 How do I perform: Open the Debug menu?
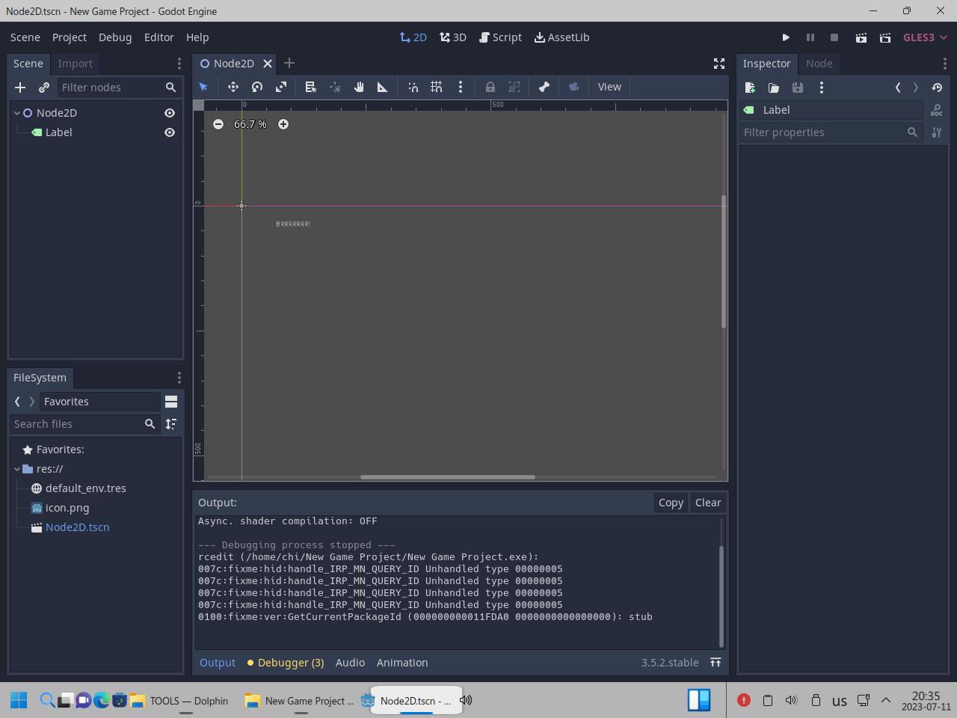click(x=115, y=37)
